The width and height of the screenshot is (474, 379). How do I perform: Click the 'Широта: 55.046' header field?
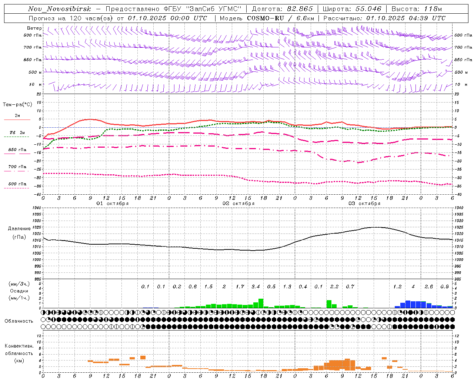click(x=352, y=9)
